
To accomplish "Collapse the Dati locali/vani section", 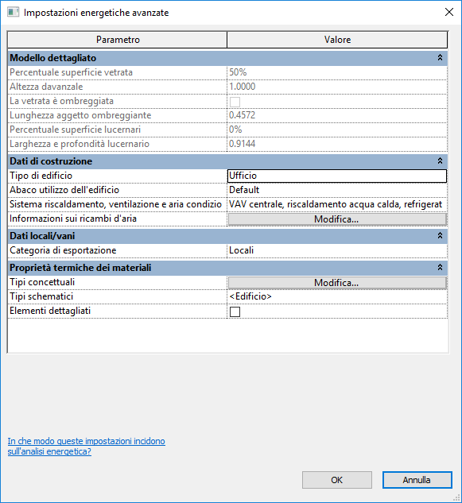I will click(x=440, y=236).
